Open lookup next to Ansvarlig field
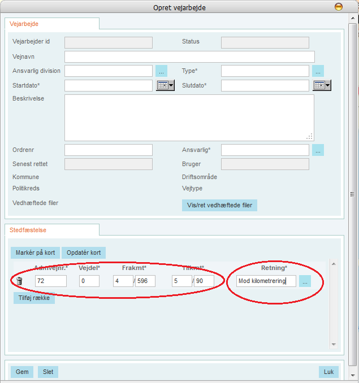This screenshot has width=359, height=383. coord(318,150)
